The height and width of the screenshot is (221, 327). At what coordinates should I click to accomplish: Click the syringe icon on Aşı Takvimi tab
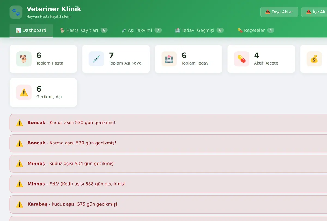coord(124,30)
